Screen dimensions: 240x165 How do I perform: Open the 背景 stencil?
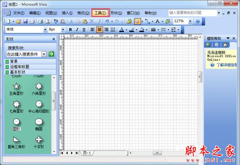(x=30, y=62)
